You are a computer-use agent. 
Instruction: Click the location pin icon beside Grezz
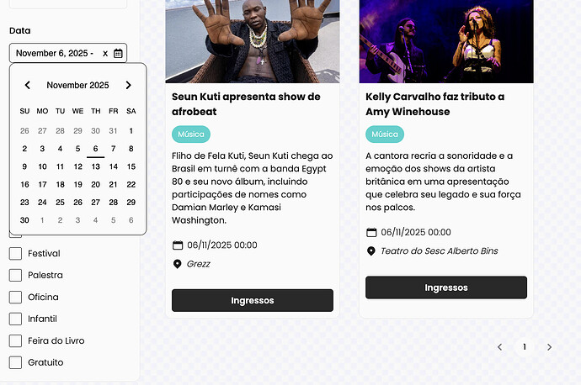(177, 264)
